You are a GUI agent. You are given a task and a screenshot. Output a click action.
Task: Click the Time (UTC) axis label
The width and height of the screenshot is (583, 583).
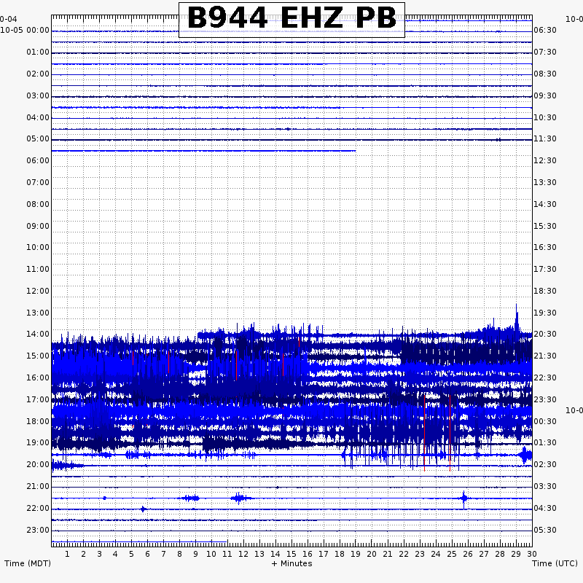click(x=555, y=563)
